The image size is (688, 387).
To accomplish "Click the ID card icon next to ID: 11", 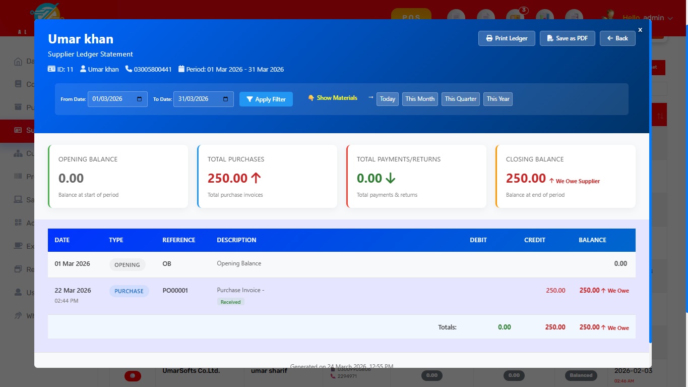I will 51,69.
